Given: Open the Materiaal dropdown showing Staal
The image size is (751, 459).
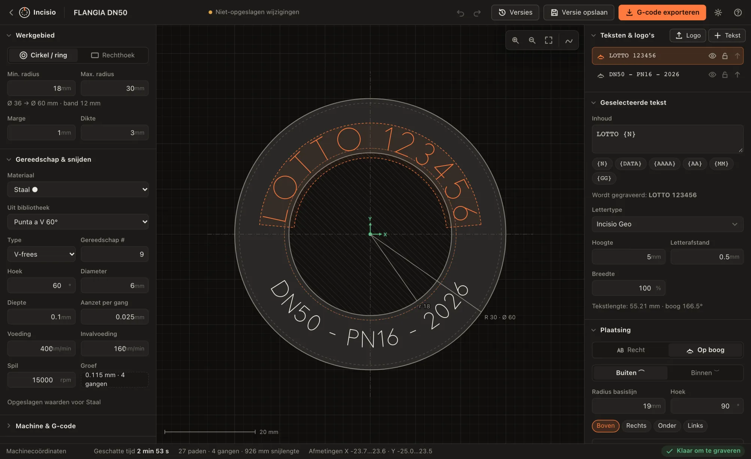Looking at the screenshot, I should (78, 190).
